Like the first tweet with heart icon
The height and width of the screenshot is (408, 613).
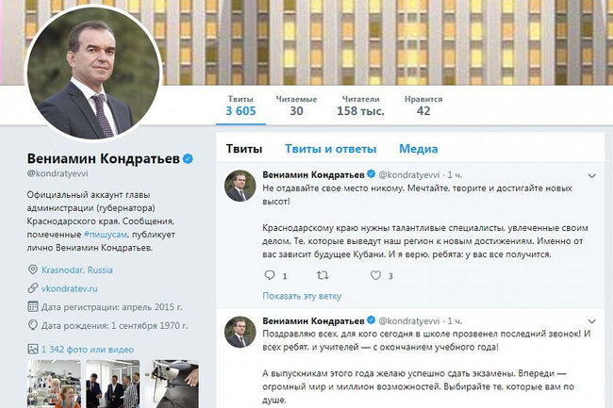(375, 275)
